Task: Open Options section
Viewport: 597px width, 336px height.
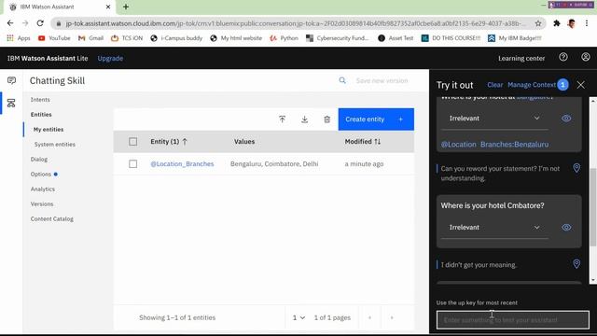Action: [x=41, y=175]
